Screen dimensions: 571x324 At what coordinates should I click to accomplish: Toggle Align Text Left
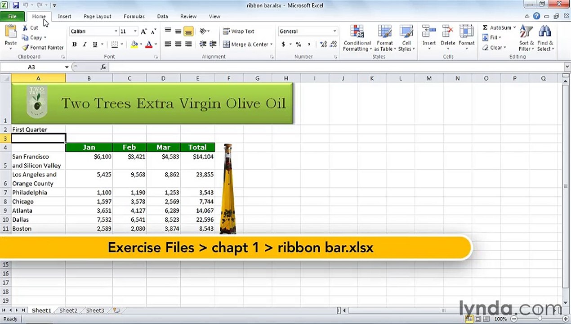pos(168,45)
